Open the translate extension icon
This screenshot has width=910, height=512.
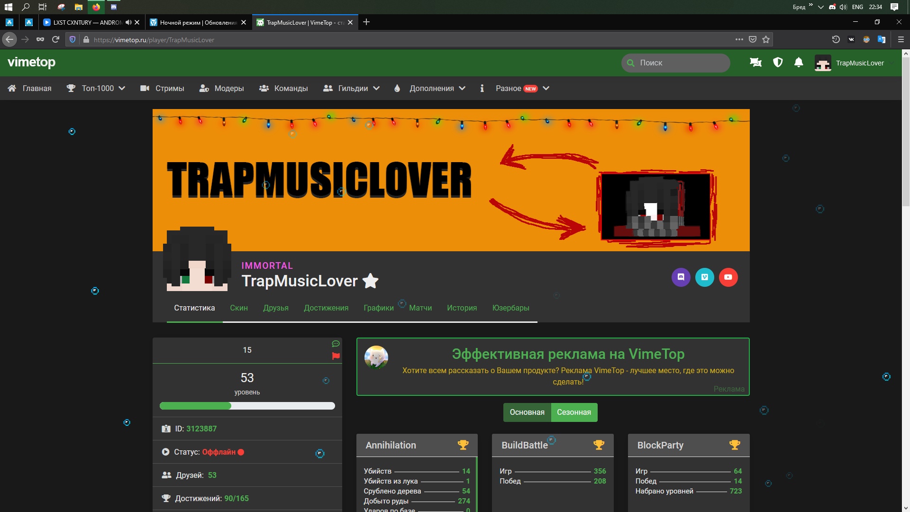click(882, 40)
